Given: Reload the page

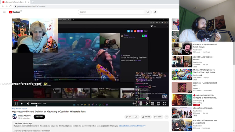Looking at the screenshot, I should tap(11, 6).
